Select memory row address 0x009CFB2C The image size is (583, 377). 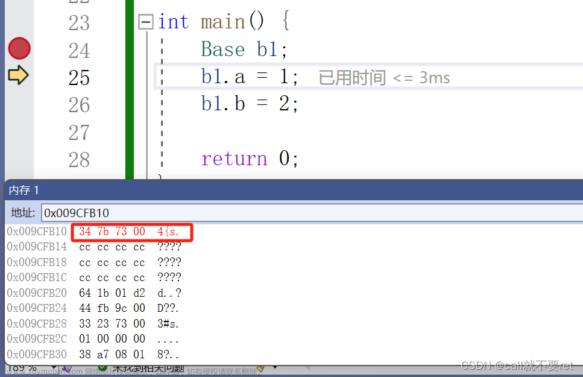point(37,339)
